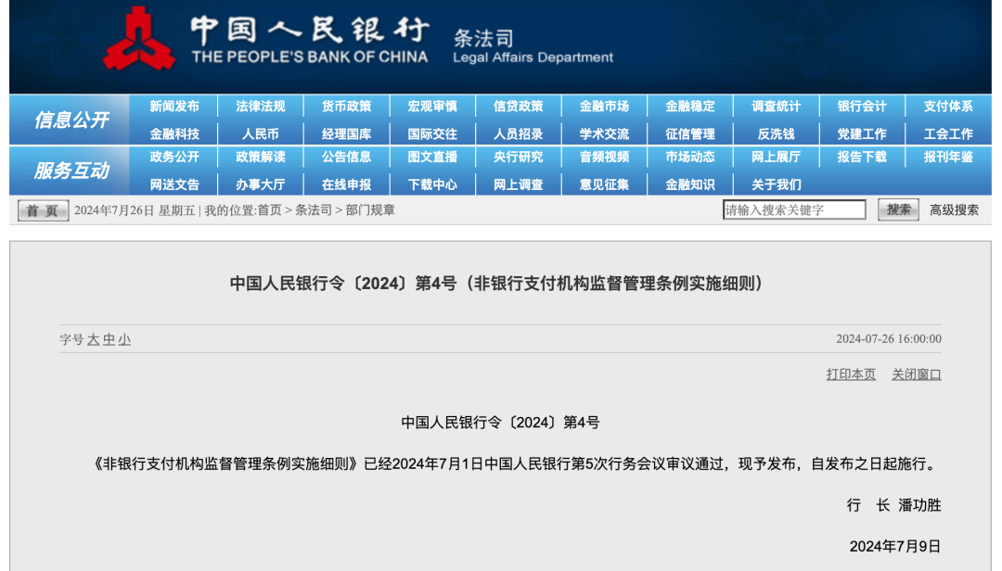
Task: Open 人员招录 link
Action: [x=519, y=134]
